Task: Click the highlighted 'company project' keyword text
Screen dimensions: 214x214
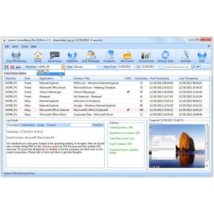Action: 50,146
